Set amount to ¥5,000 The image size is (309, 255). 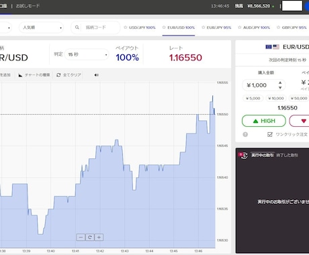[253, 99]
